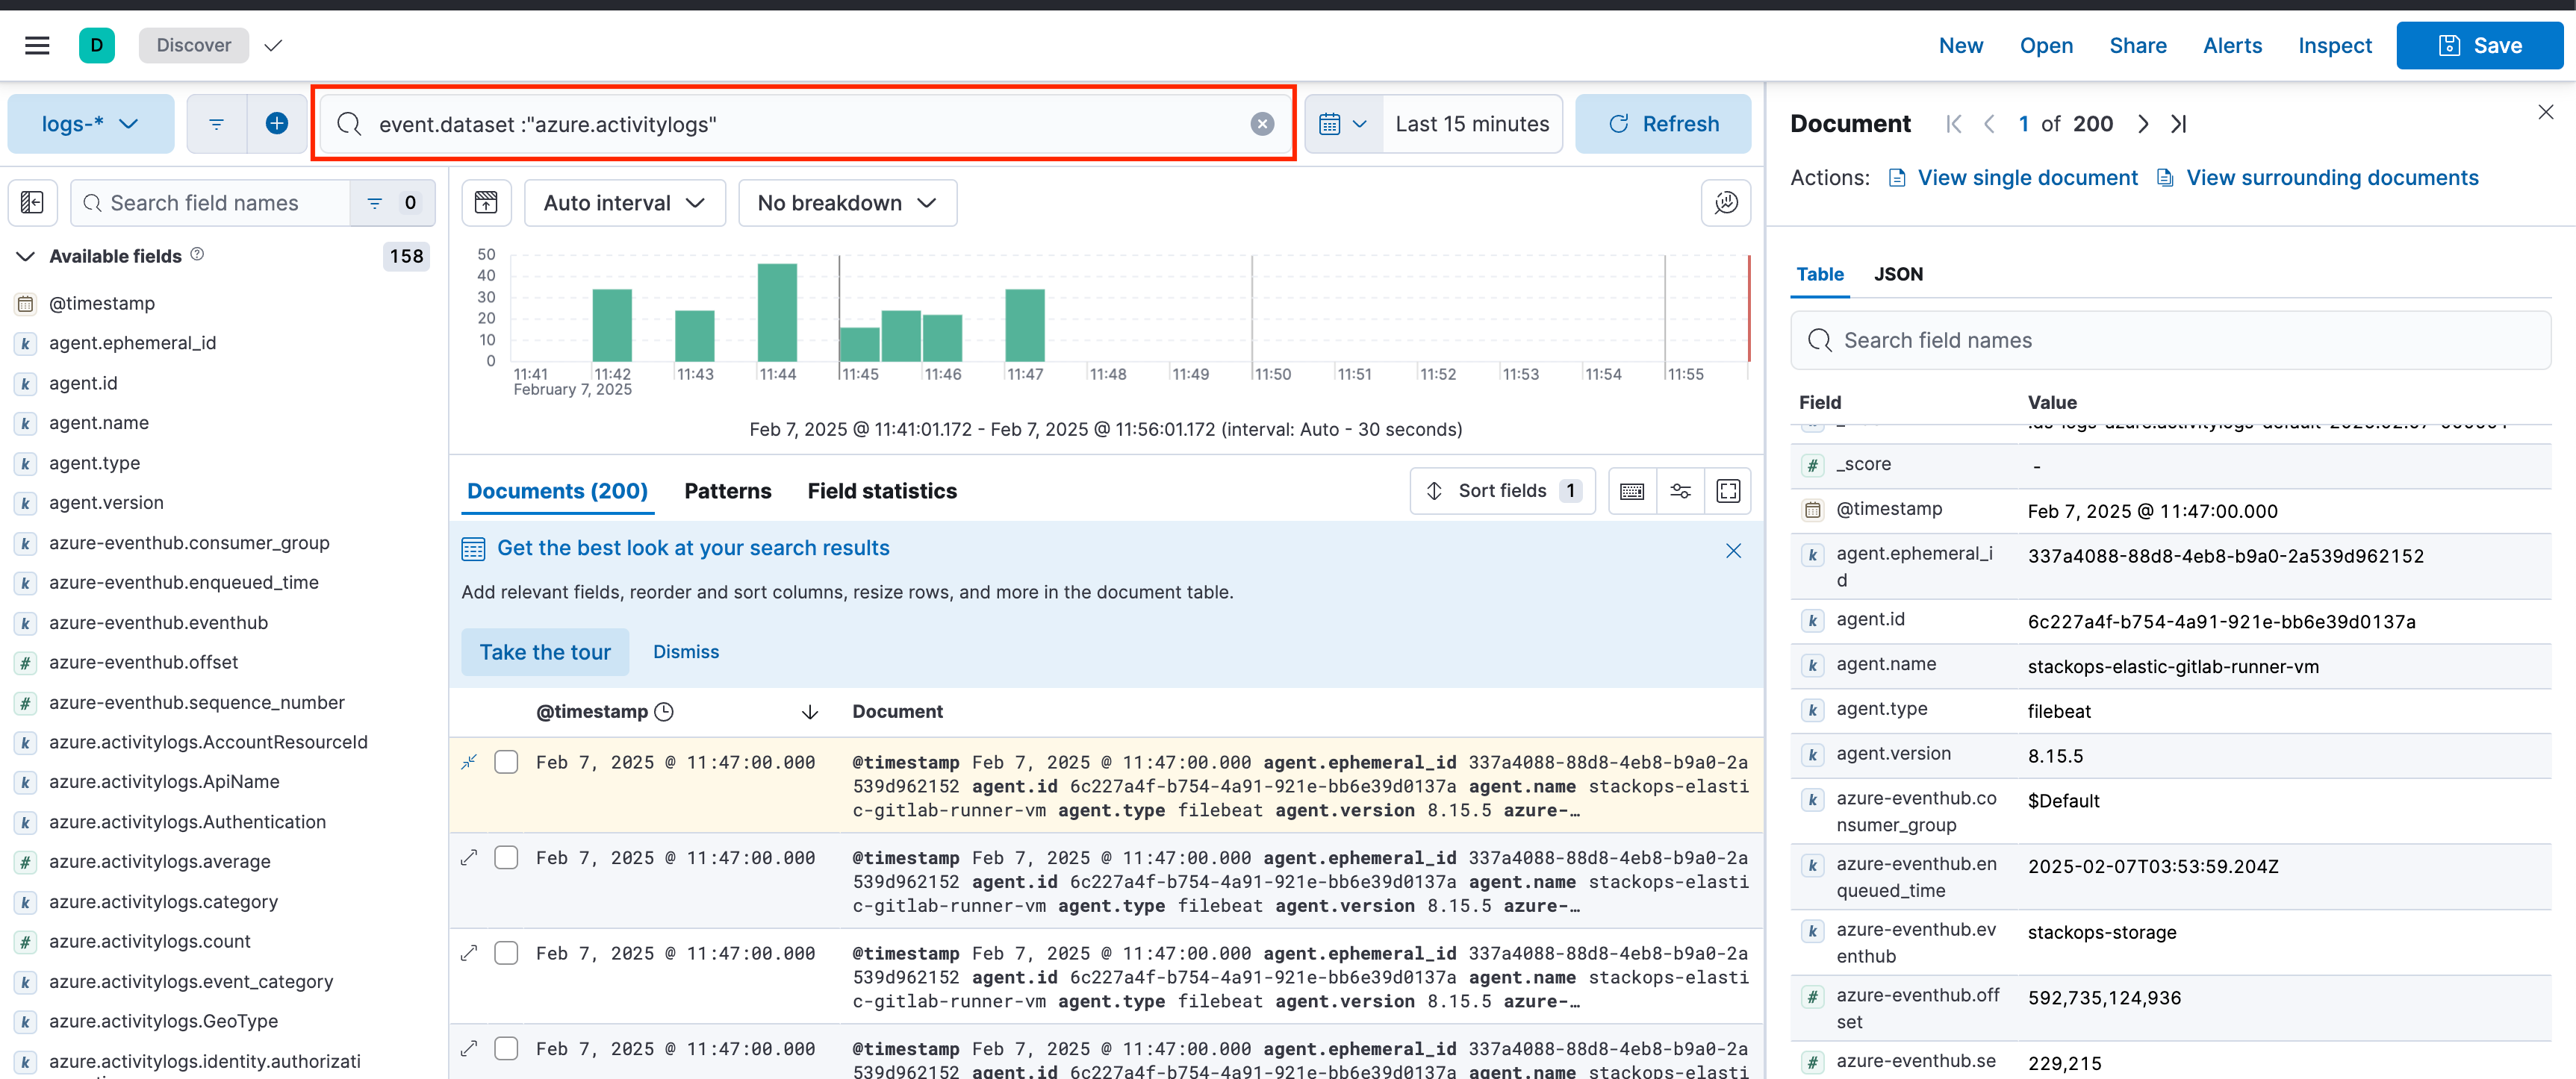The image size is (2576, 1079).
Task: Enter fullscreen mode for the document table
Action: pyautogui.click(x=1729, y=490)
